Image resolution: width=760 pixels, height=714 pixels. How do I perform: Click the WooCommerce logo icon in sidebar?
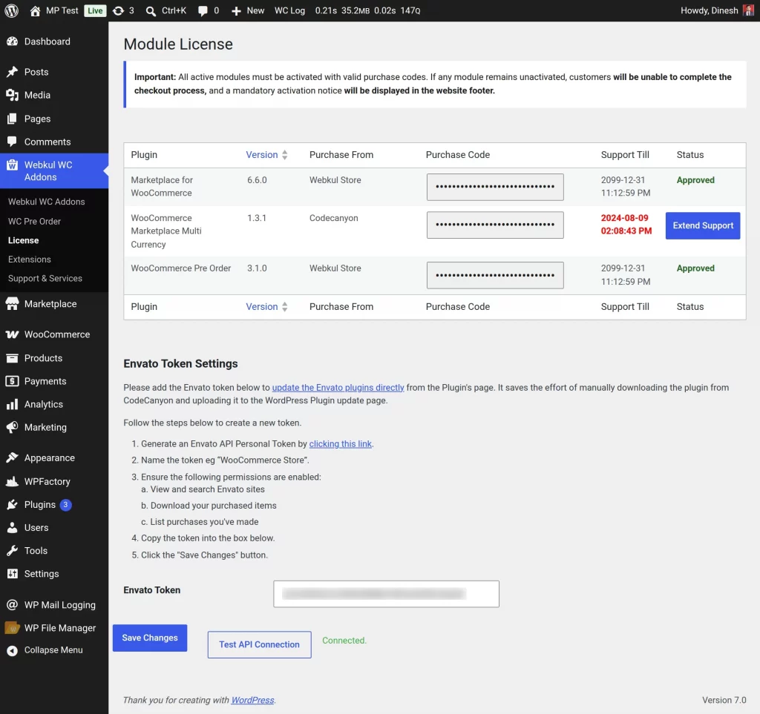[x=12, y=334]
